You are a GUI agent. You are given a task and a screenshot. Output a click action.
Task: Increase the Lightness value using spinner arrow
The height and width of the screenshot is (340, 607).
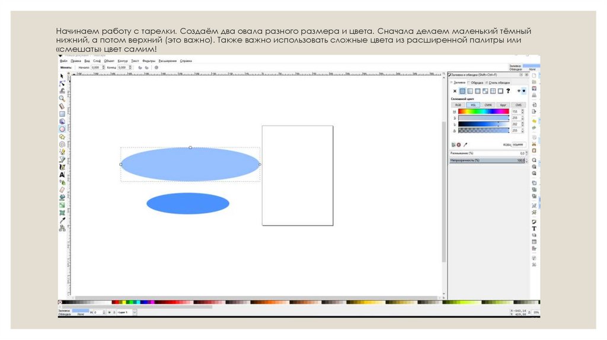click(x=523, y=123)
